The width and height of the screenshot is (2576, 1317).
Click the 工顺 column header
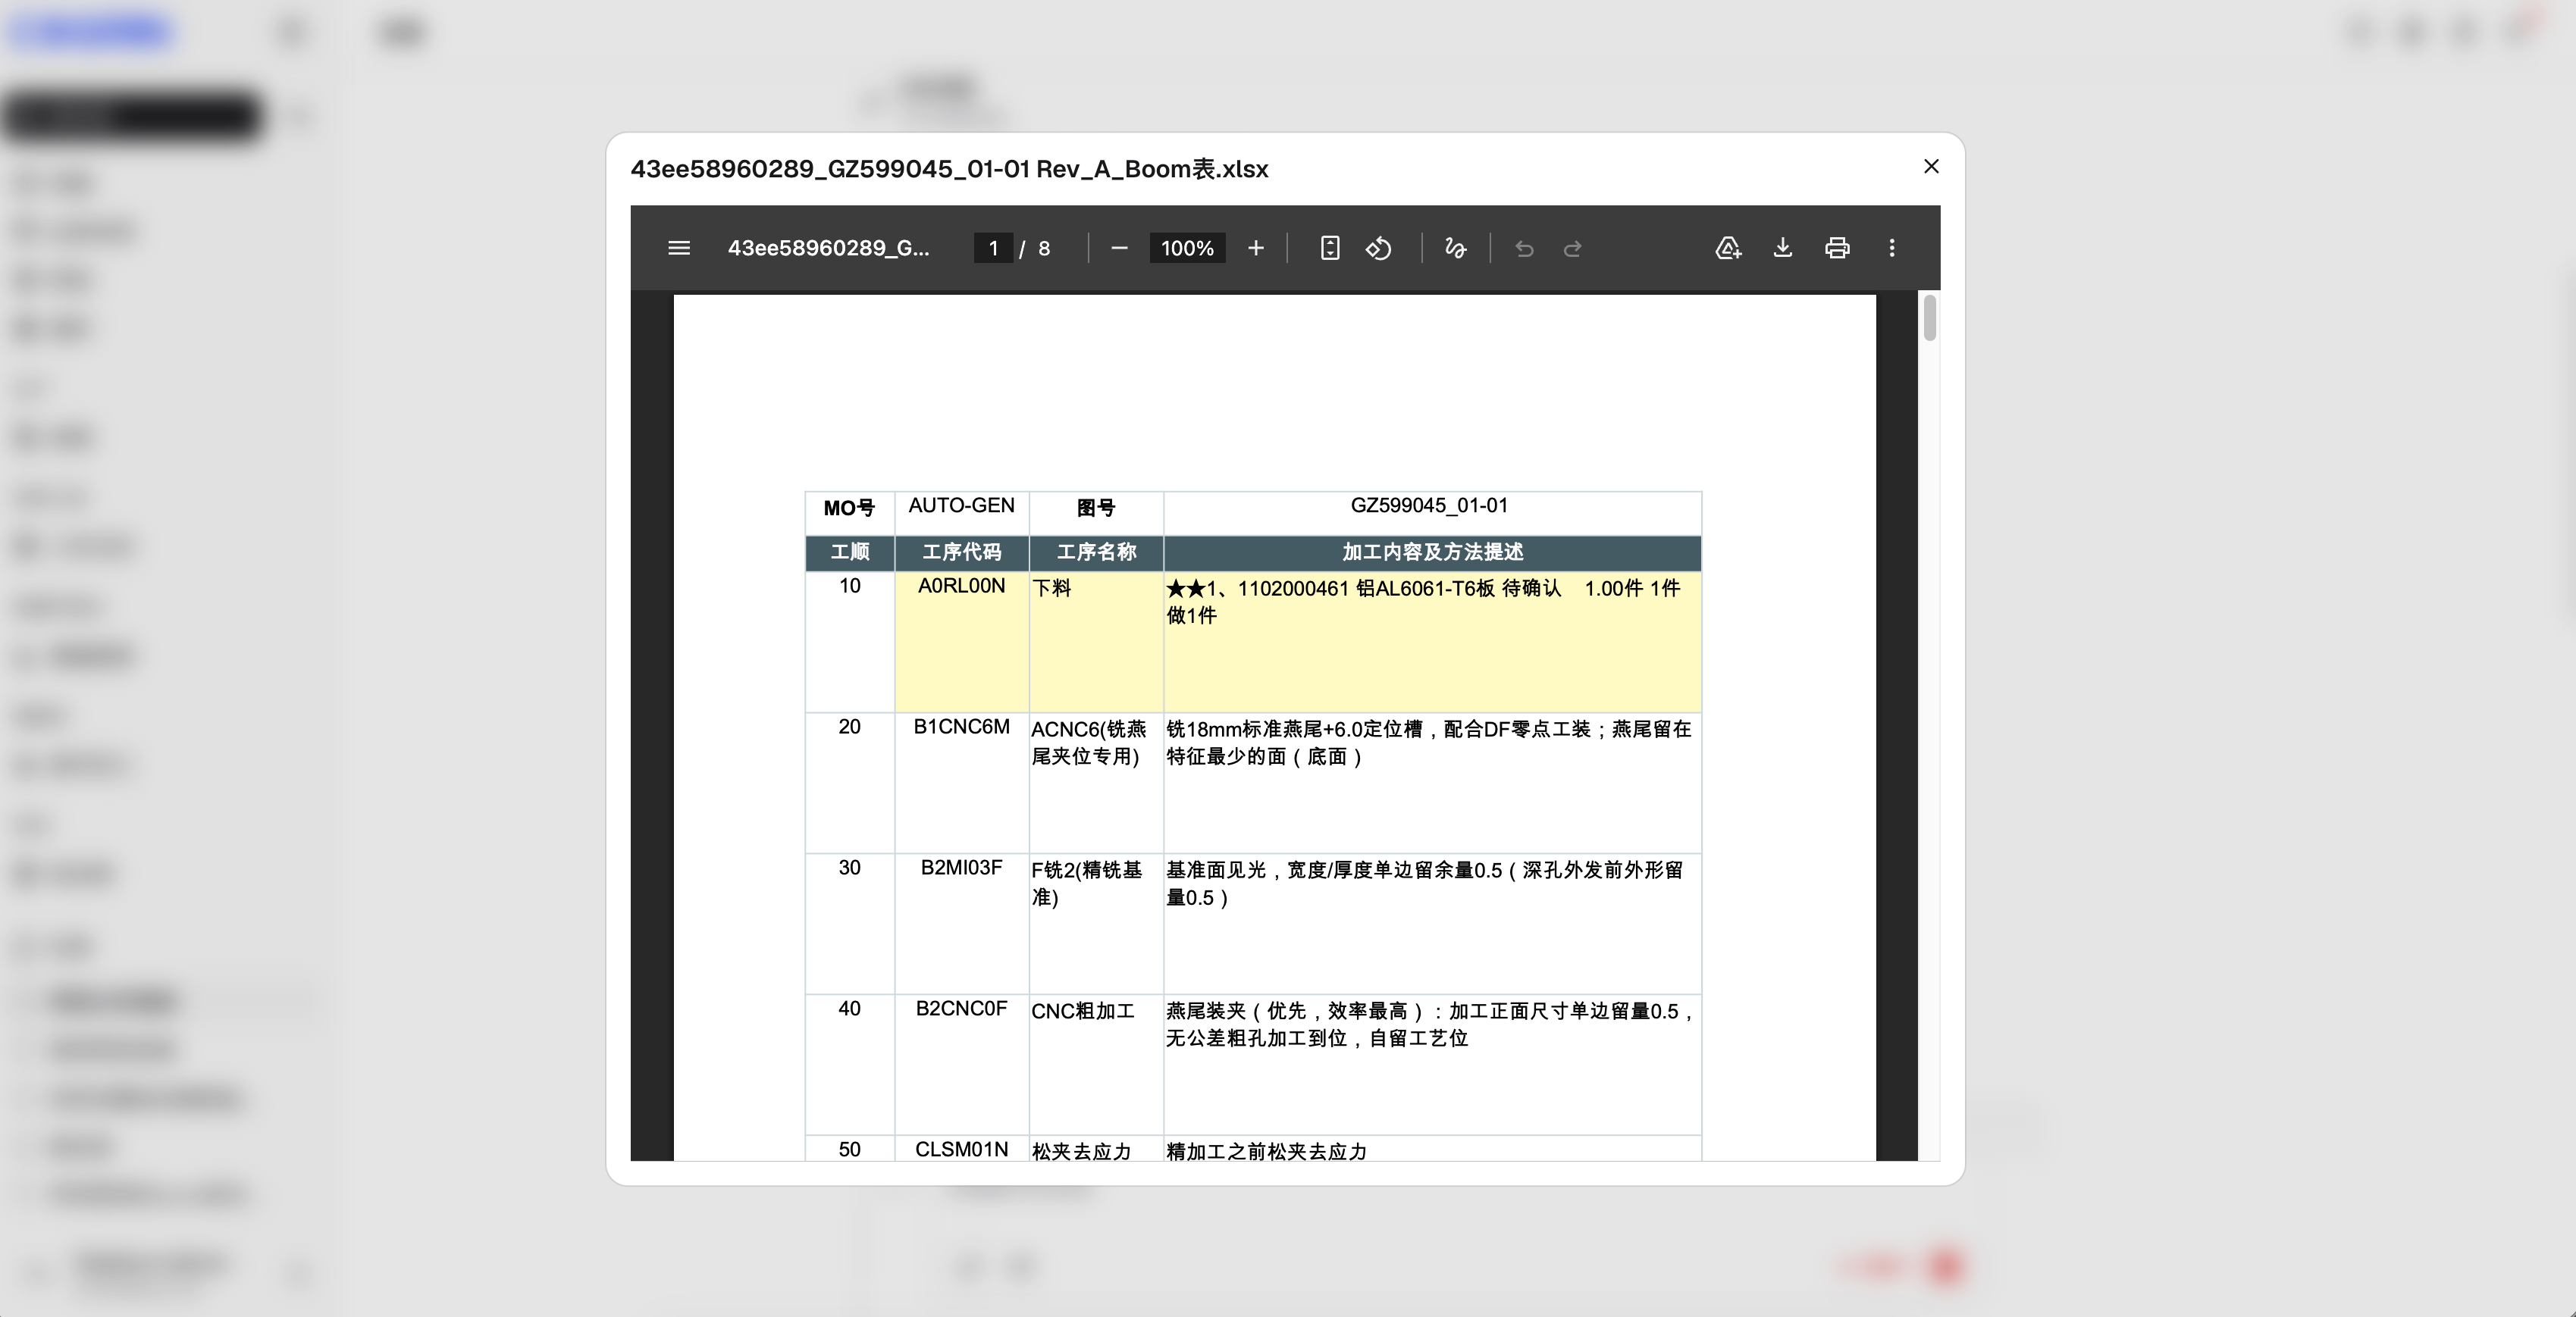tap(850, 552)
